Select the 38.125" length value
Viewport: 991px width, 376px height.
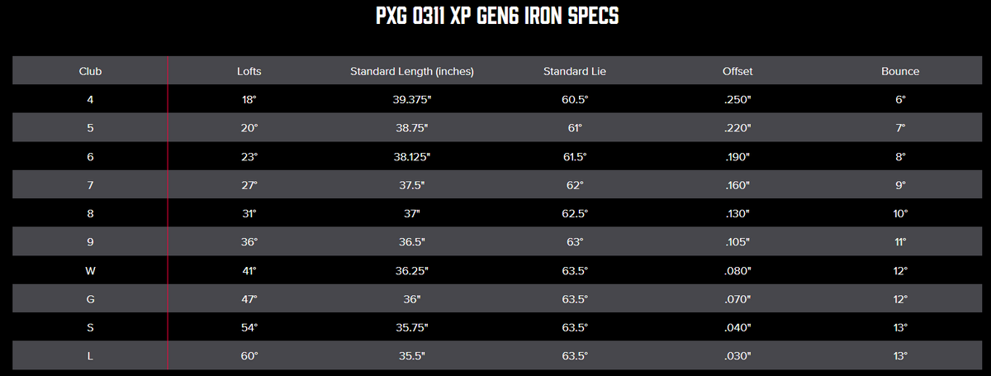tap(412, 156)
